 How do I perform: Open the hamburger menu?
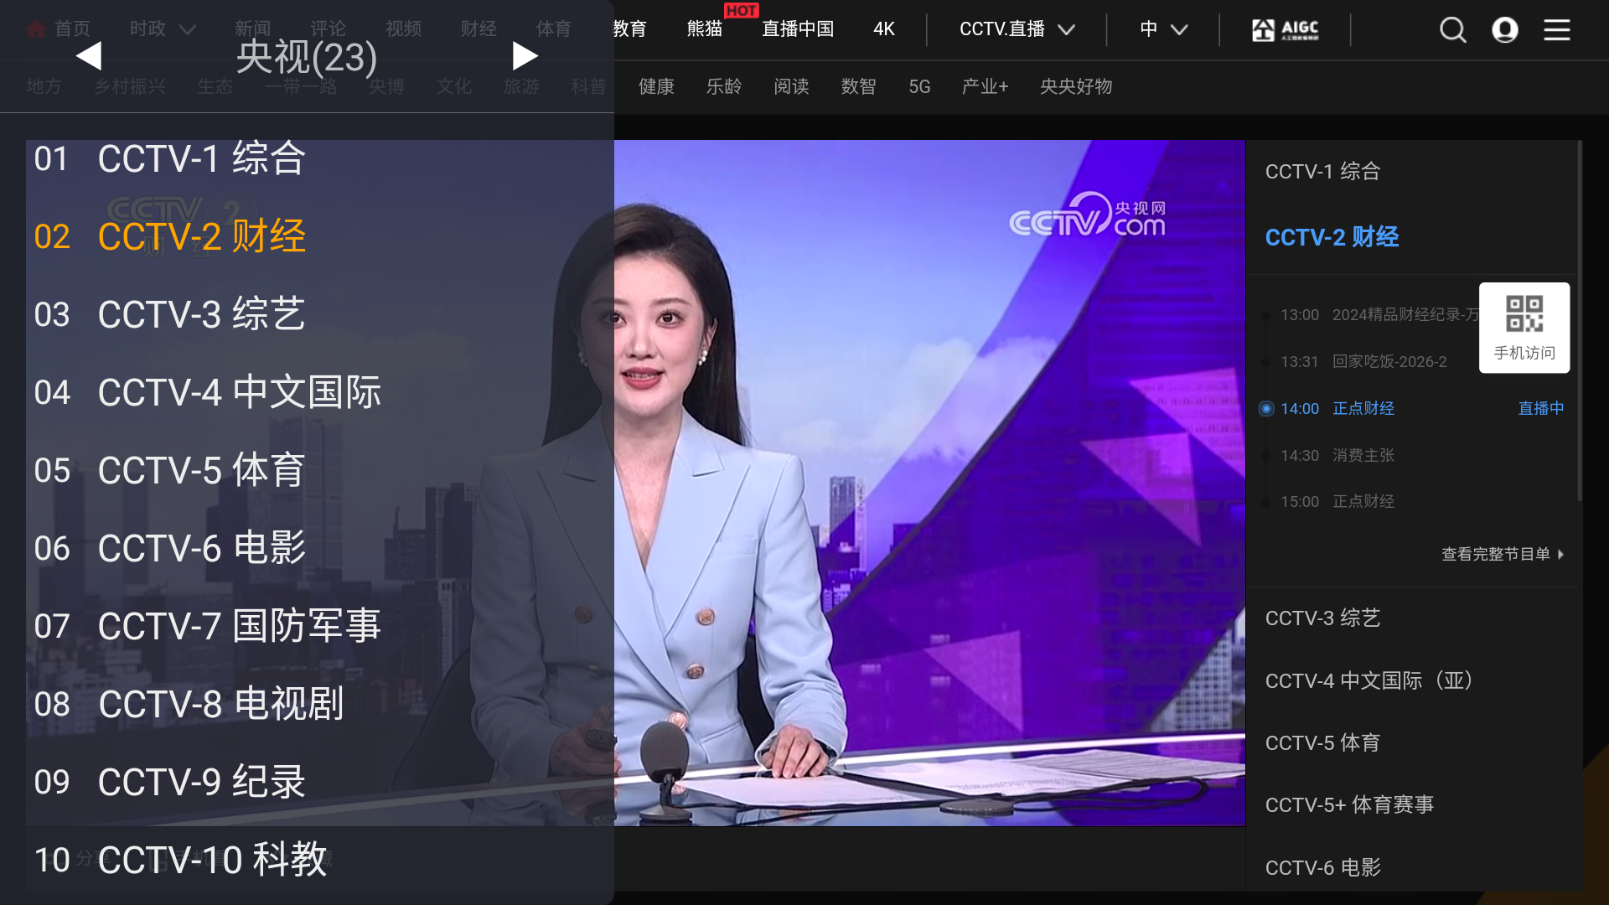[1557, 30]
